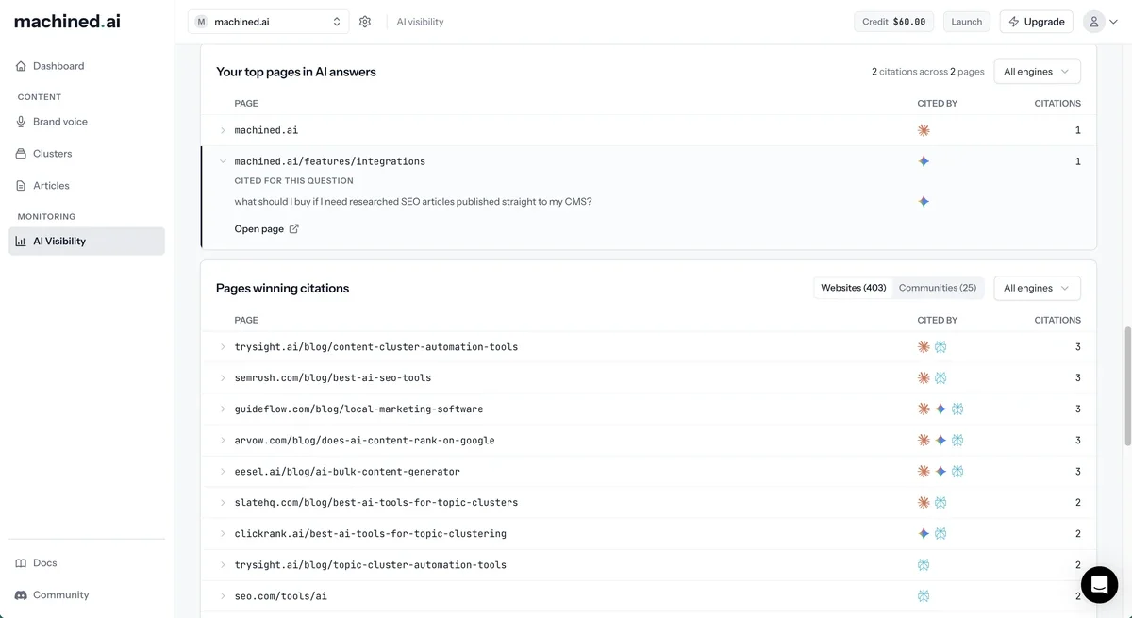Expand the eesel.ai ai-bulk-content-generator row
Image resolution: width=1132 pixels, height=618 pixels.
click(x=223, y=471)
